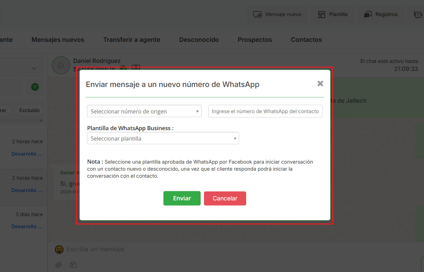Image resolution: width=424 pixels, height=272 pixels.
Task: Open the Plantilla layout icon
Action: click(x=322, y=14)
